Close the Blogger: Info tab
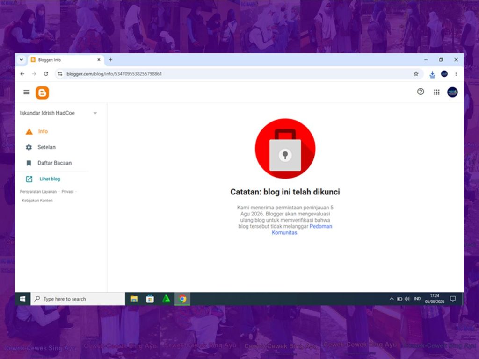The width and height of the screenshot is (479, 359). click(99, 60)
